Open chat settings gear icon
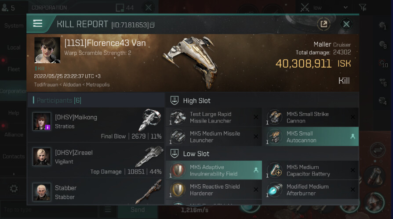 [x=14, y=189]
